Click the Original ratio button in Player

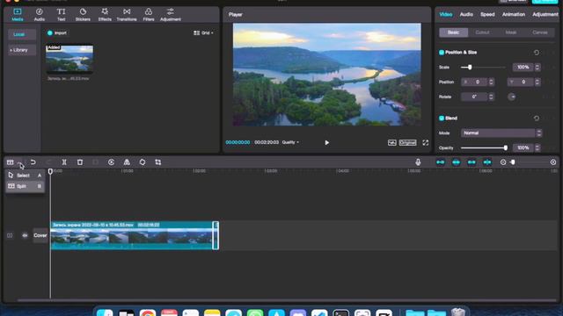(x=407, y=142)
